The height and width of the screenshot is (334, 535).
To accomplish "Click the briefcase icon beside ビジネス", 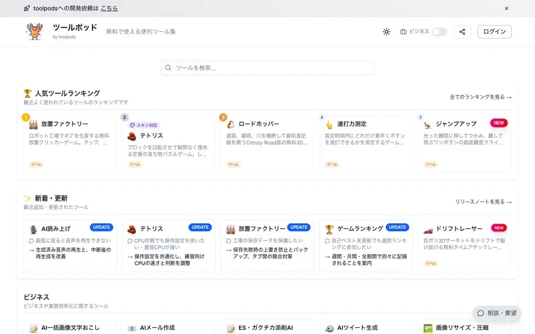I will [403, 32].
